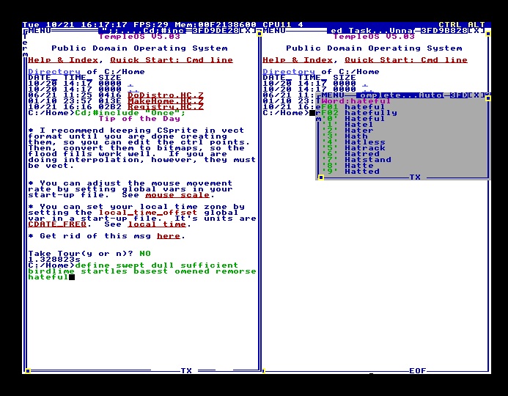The image size is (508, 396).
Task: Click the TX marker on left window bottom border
Action: (186, 370)
